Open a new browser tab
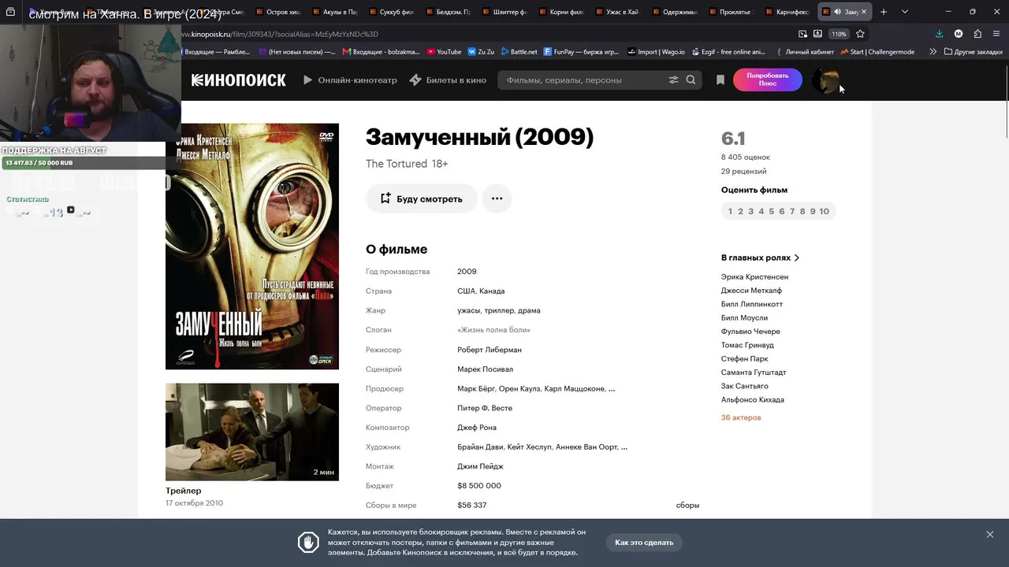 tap(884, 12)
